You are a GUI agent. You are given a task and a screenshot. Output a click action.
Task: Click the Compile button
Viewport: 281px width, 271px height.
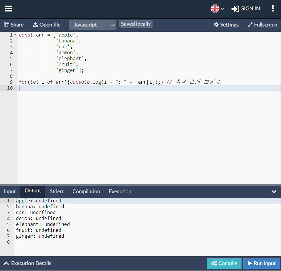point(224,263)
